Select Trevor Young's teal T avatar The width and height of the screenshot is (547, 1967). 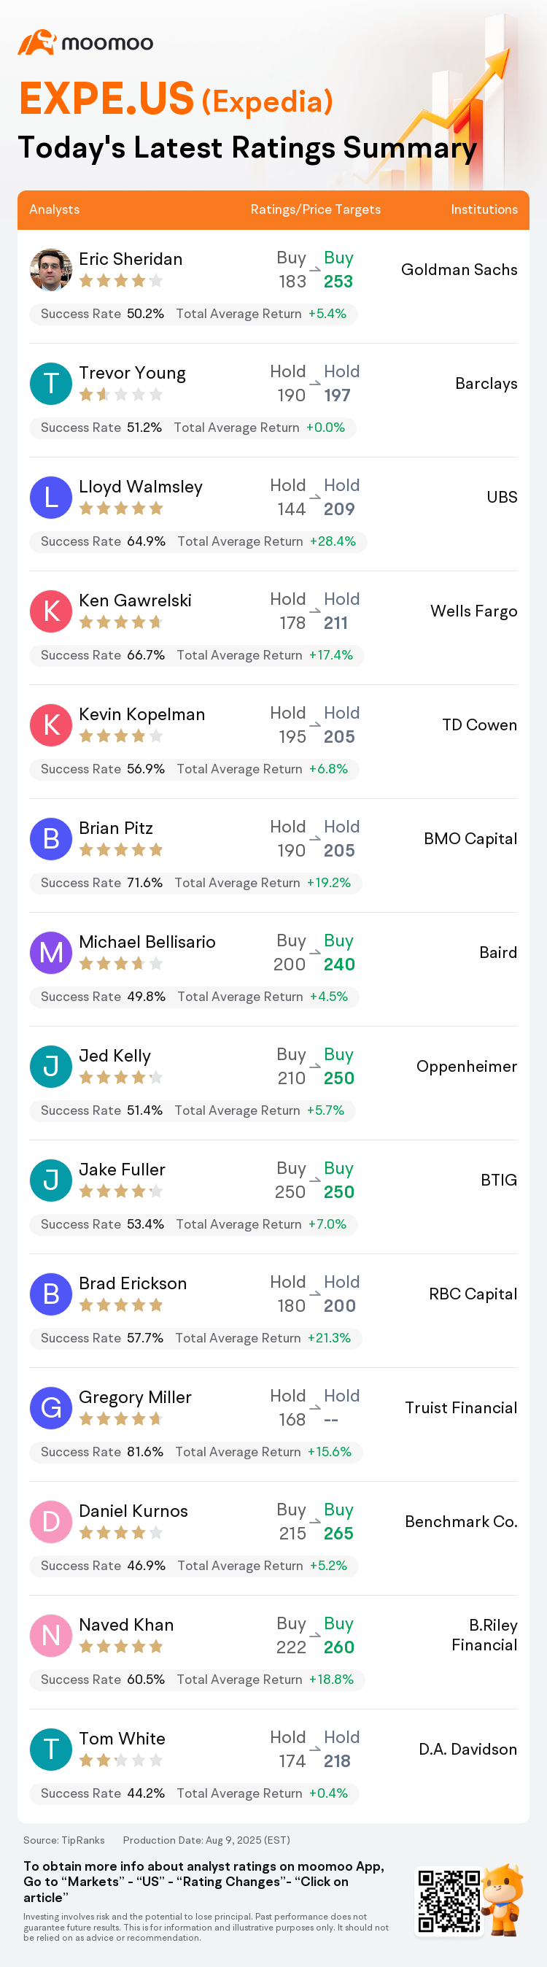51,383
